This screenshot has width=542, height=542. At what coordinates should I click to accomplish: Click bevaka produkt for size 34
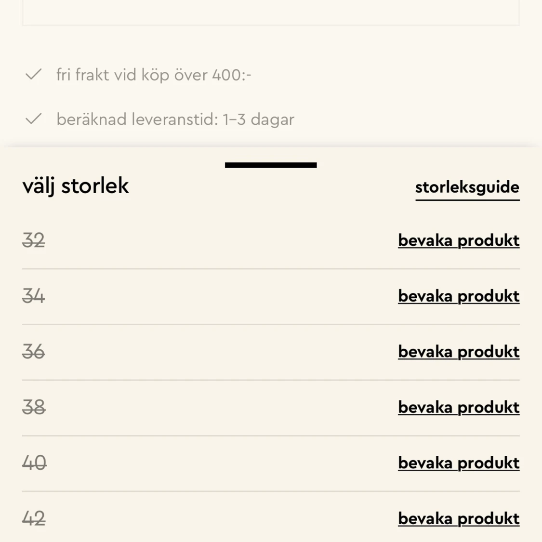tap(458, 296)
